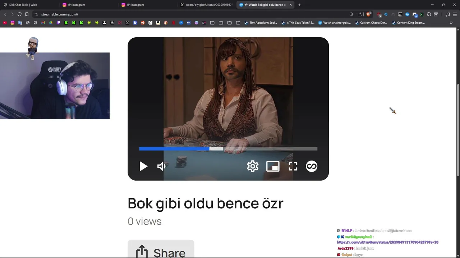Click the video title Bok gibi oldu bence özr
460x258 pixels.
coord(206,203)
